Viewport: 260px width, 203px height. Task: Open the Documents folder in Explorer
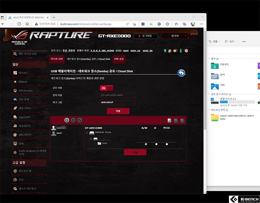click(218, 76)
